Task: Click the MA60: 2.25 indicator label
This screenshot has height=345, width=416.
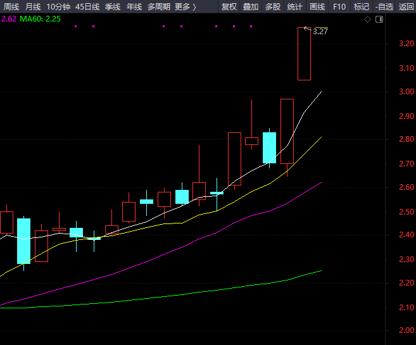Action: click(40, 19)
